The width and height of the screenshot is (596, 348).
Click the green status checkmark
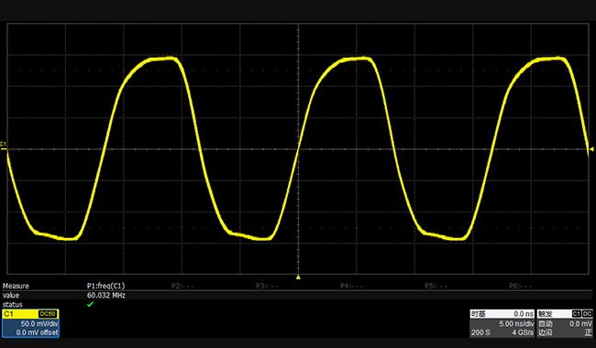(90, 304)
